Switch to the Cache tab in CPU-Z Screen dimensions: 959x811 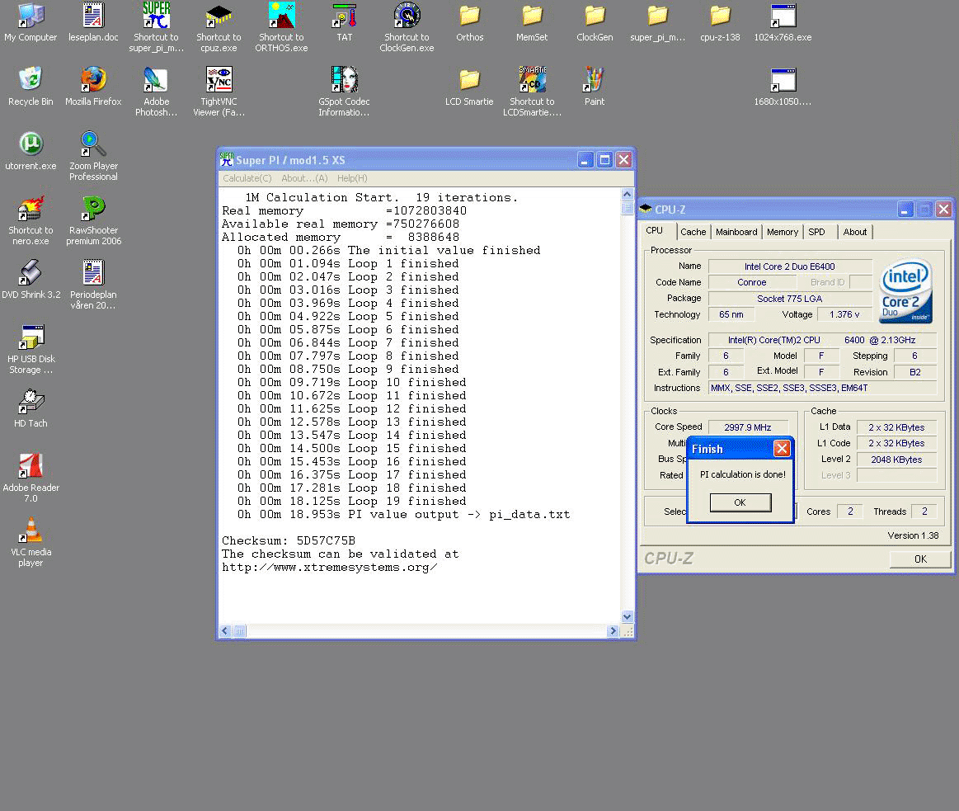693,232
